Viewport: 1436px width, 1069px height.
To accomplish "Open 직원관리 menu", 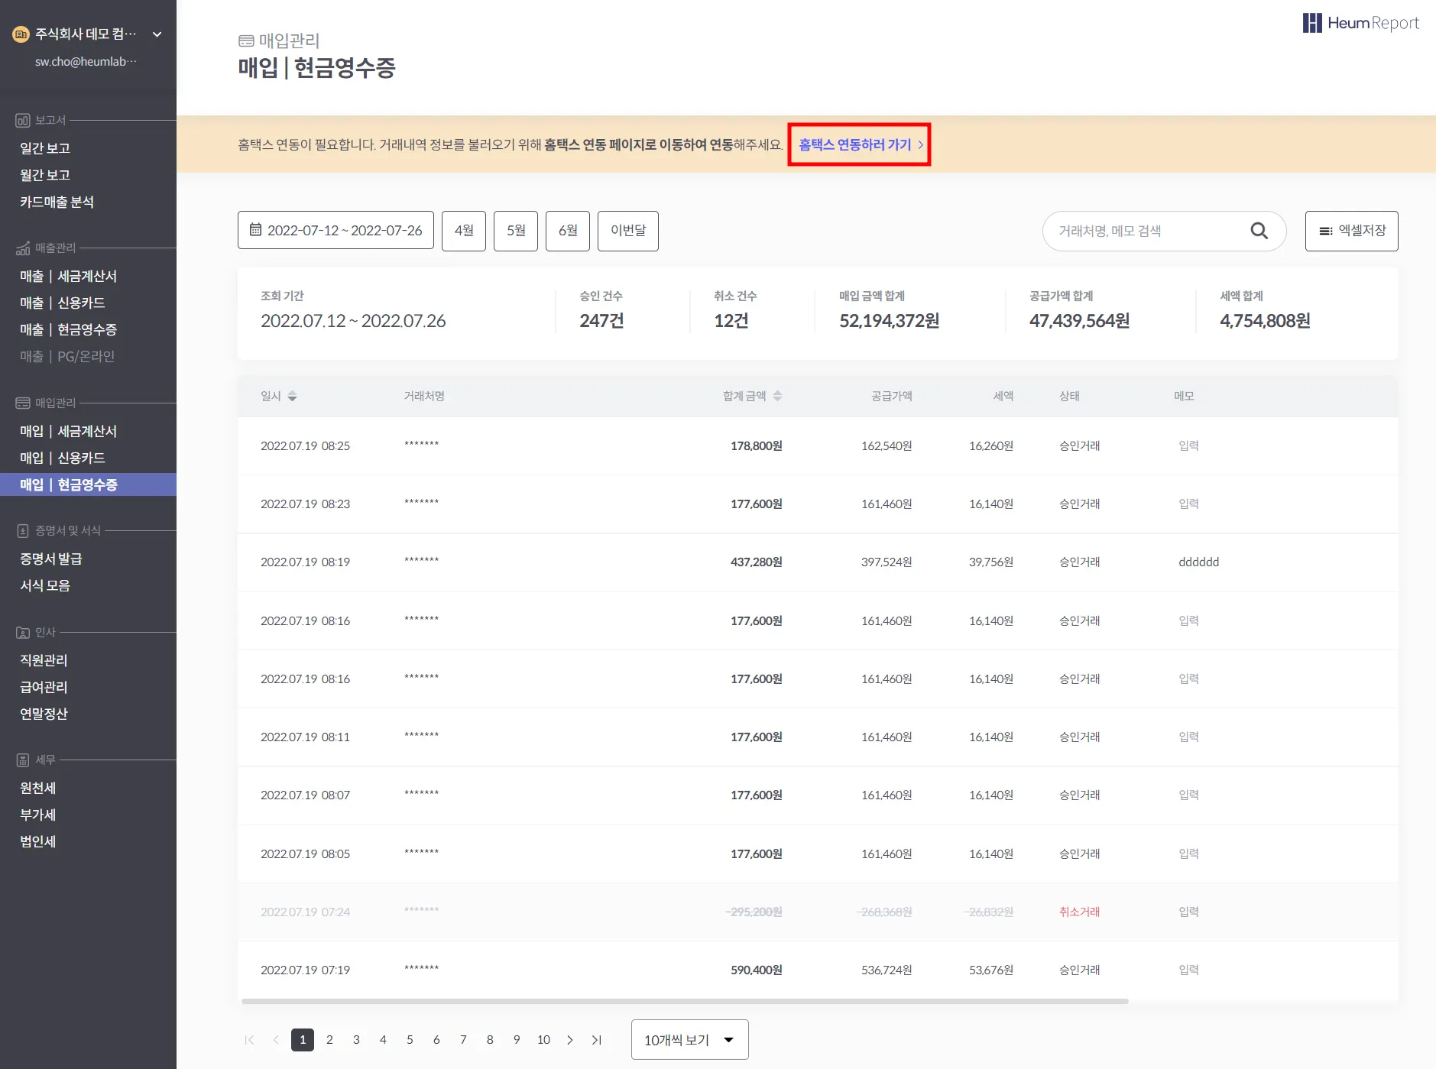I will [44, 660].
